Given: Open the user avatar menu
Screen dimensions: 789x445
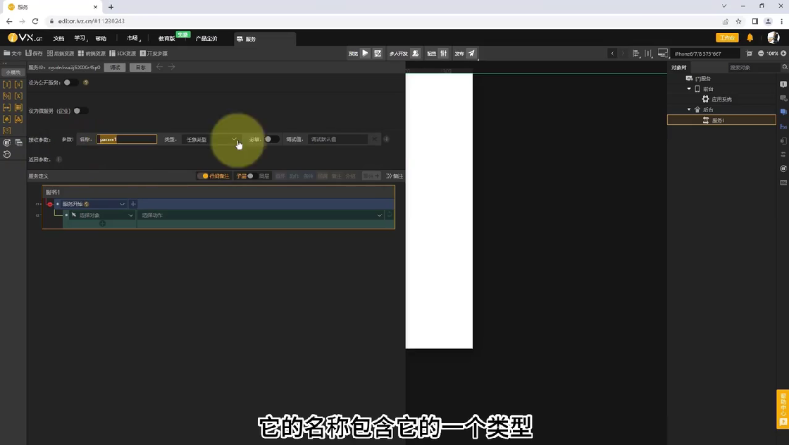Looking at the screenshot, I should click(x=774, y=38).
